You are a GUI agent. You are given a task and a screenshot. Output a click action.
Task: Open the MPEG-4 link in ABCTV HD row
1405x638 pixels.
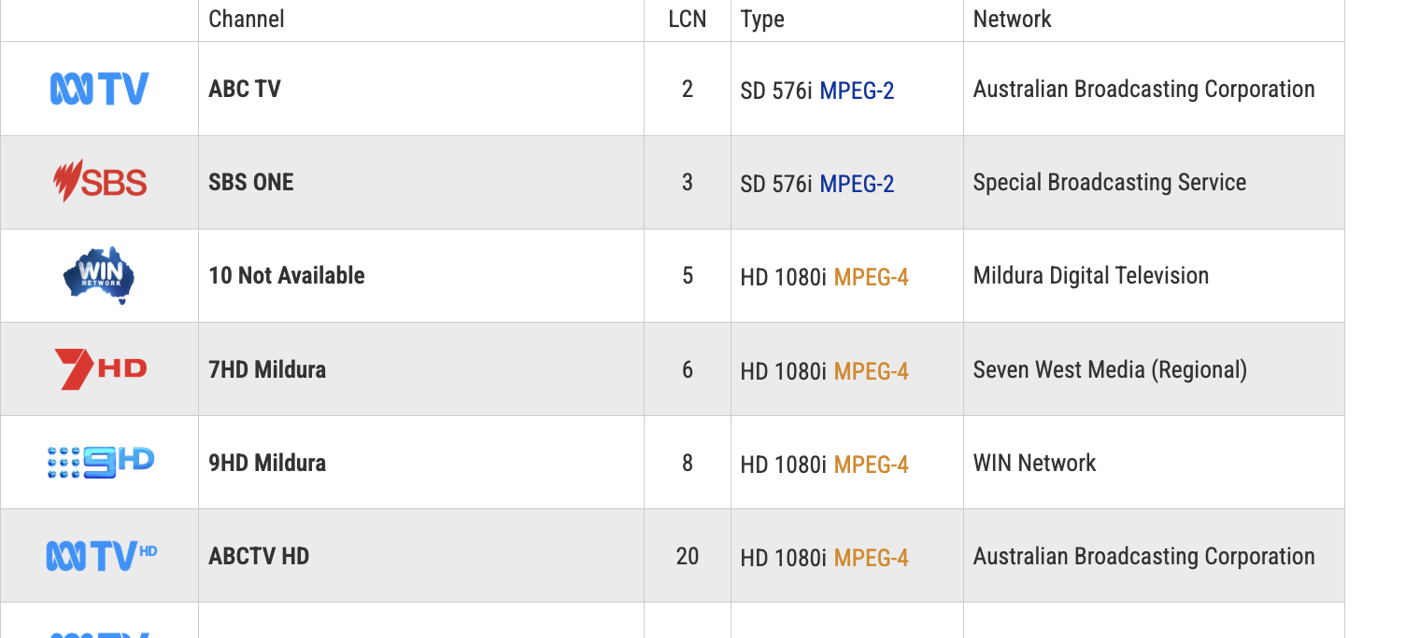[x=871, y=558]
